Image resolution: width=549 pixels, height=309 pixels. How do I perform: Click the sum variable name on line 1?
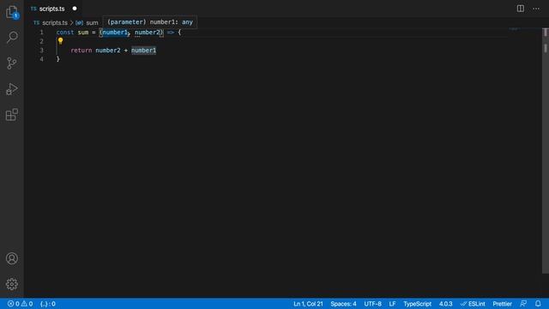[83, 33]
